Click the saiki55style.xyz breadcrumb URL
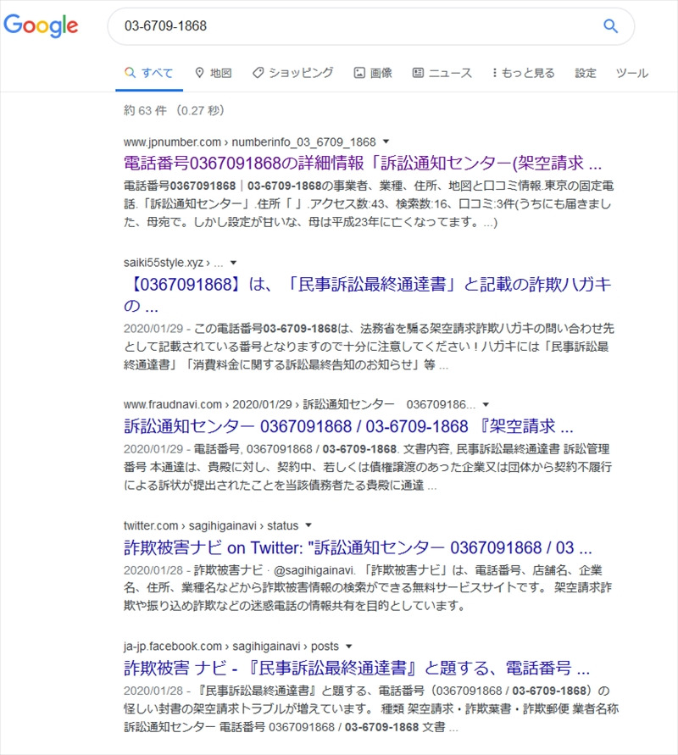The height and width of the screenshot is (755, 678). 174,263
